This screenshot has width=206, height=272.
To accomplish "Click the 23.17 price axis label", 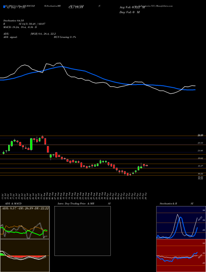I will [201, 143].
